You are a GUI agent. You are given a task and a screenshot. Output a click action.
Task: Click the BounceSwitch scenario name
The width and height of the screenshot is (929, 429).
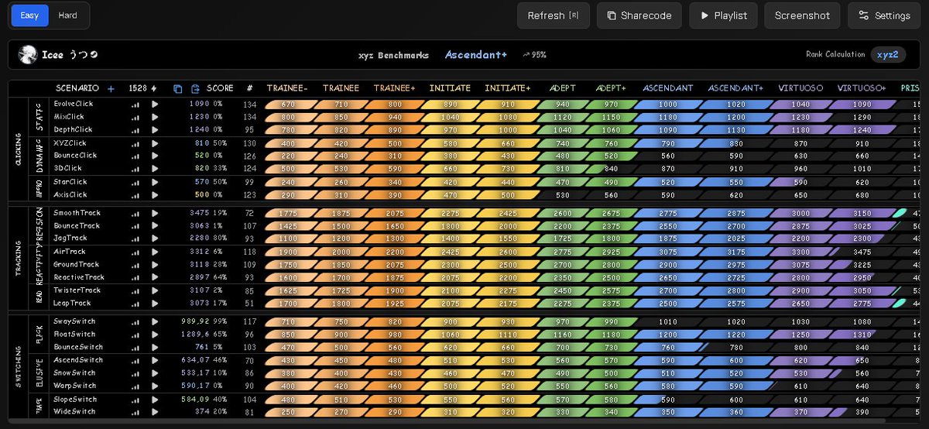(x=78, y=347)
